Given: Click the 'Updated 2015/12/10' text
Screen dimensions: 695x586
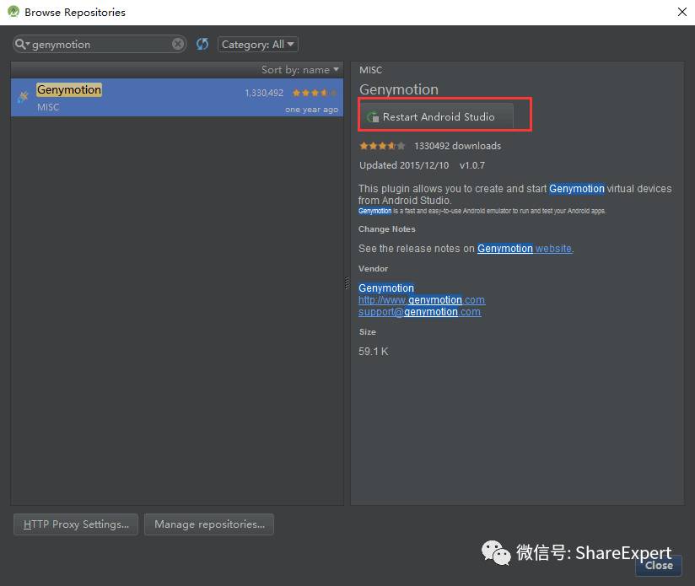Looking at the screenshot, I should (x=404, y=165).
